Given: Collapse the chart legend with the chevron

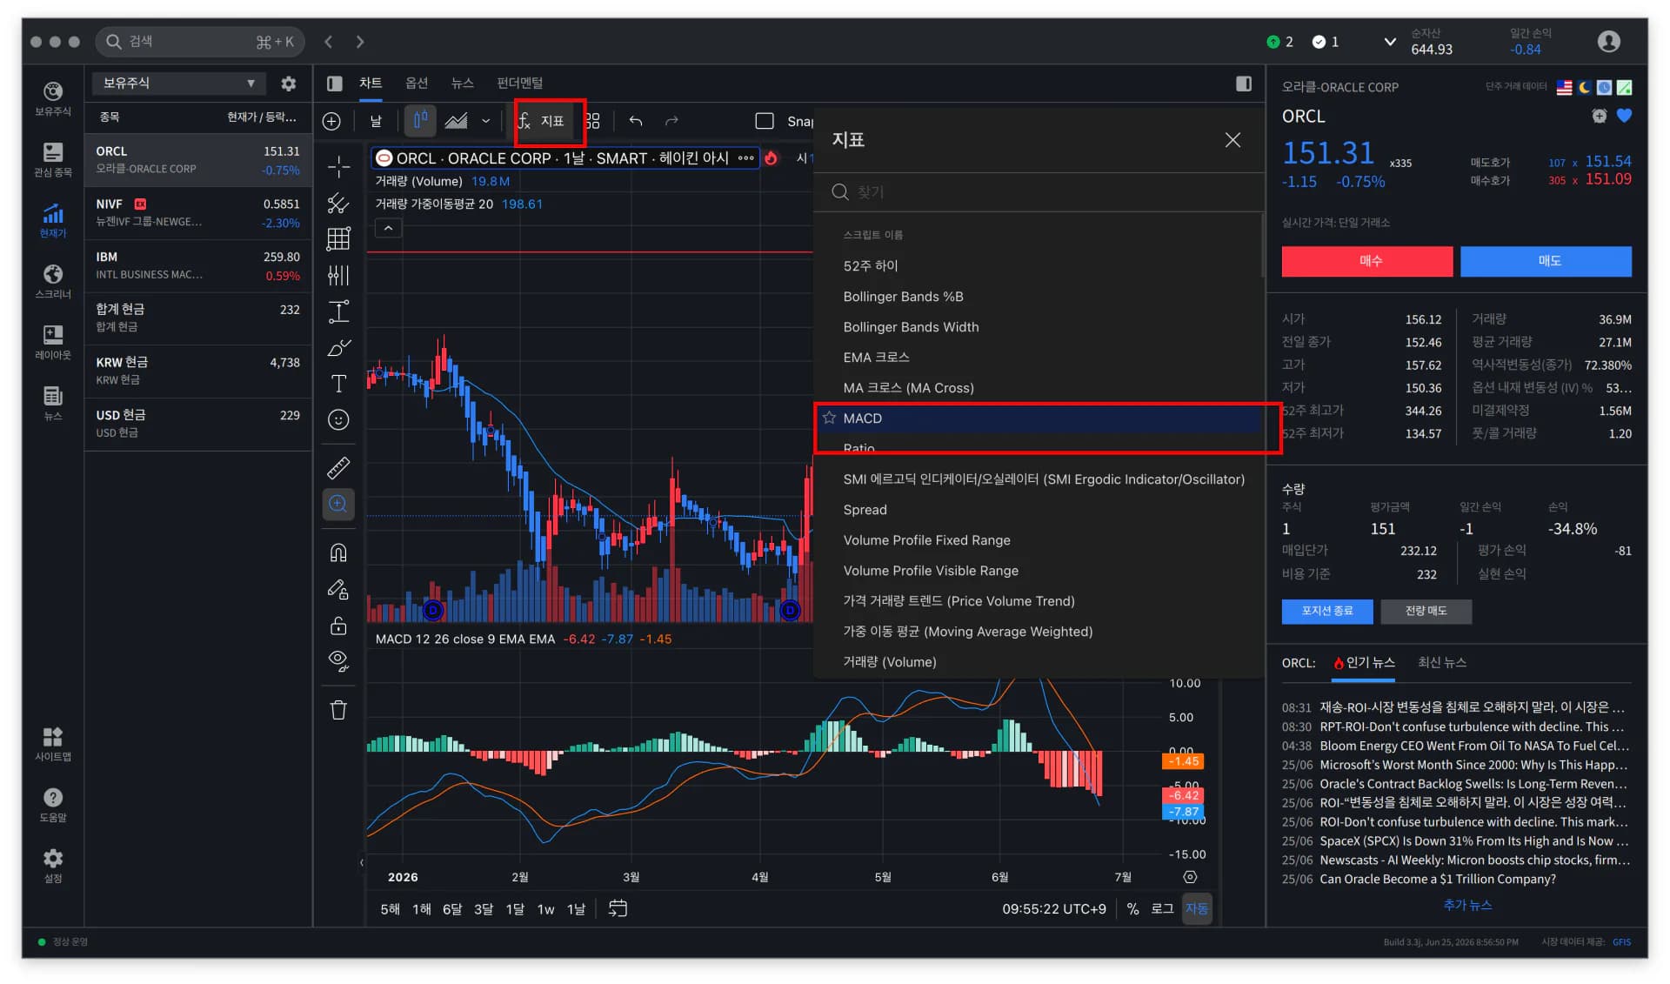Looking at the screenshot, I should coord(388,228).
